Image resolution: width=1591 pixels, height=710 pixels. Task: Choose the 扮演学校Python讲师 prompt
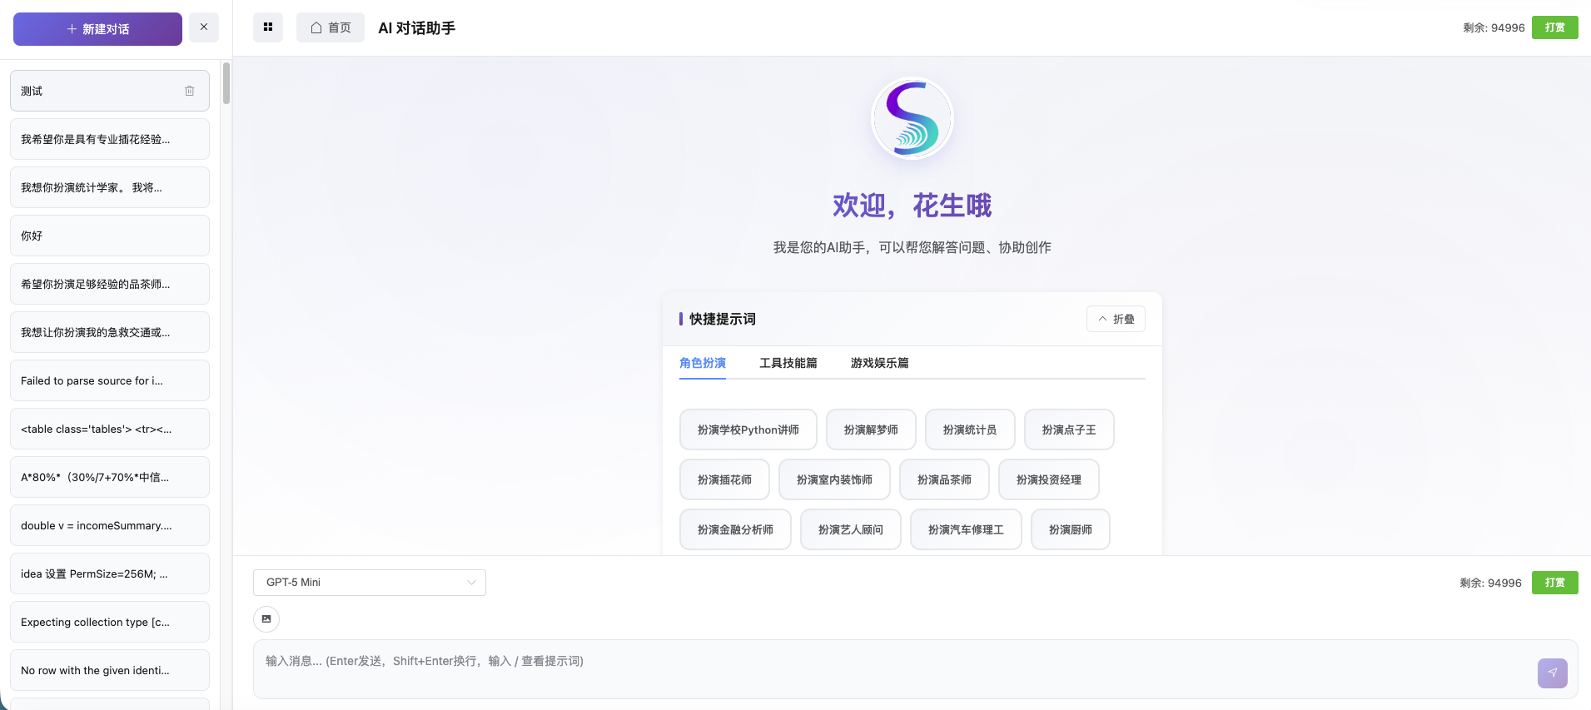click(748, 430)
